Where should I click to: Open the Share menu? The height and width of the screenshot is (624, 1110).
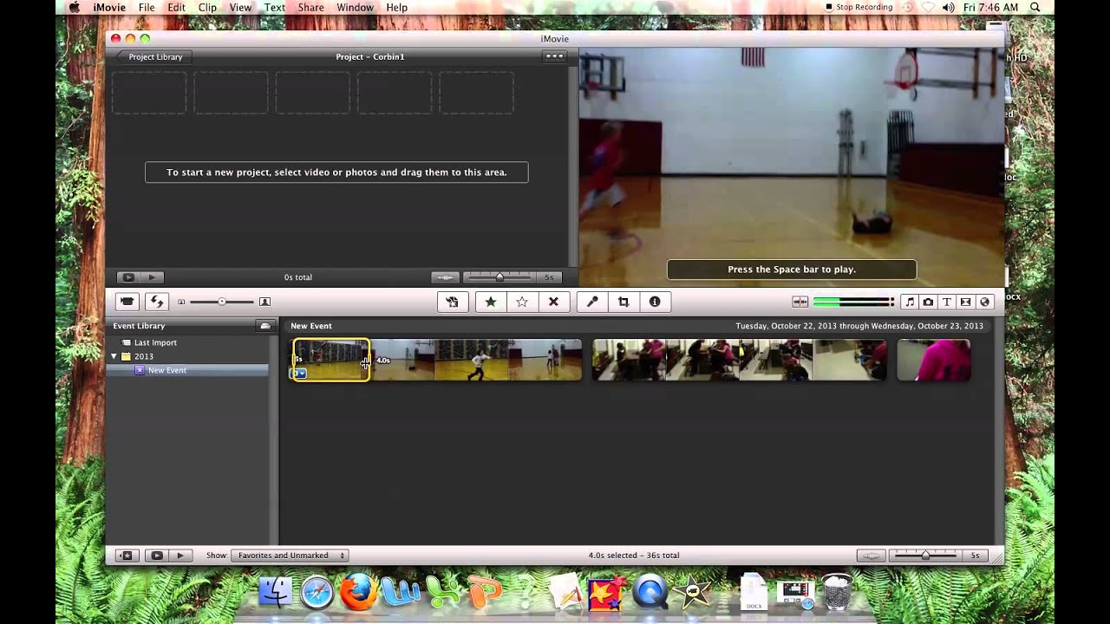click(310, 7)
